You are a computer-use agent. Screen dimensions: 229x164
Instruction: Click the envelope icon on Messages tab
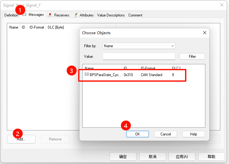click(x=24, y=15)
